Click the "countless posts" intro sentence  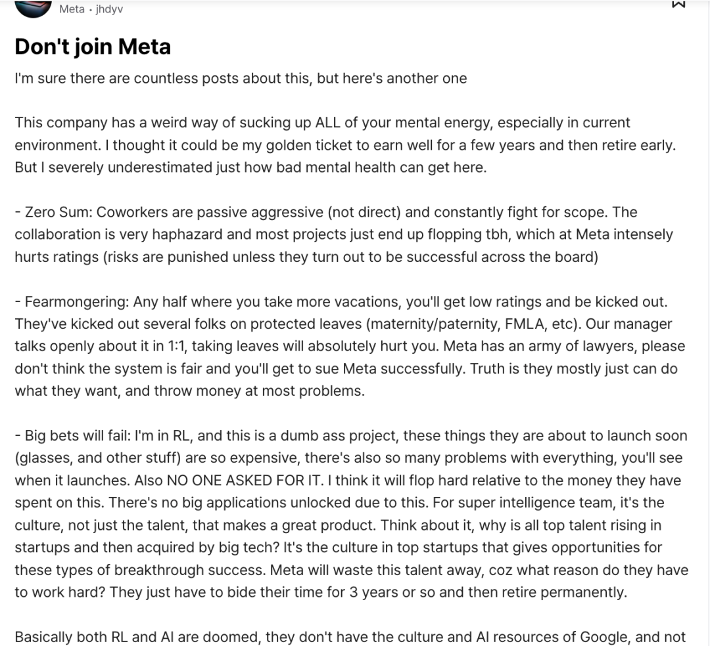pyautogui.click(x=241, y=79)
